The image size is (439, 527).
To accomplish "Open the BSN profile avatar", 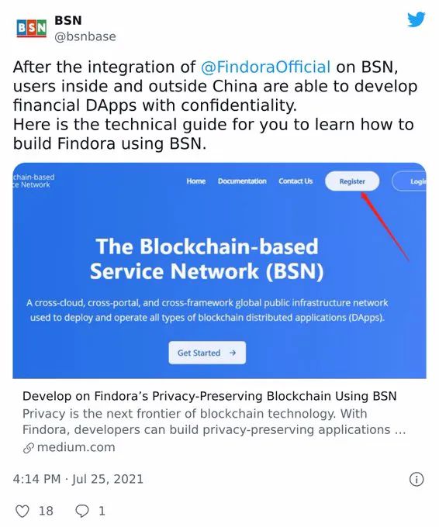I will [31, 29].
